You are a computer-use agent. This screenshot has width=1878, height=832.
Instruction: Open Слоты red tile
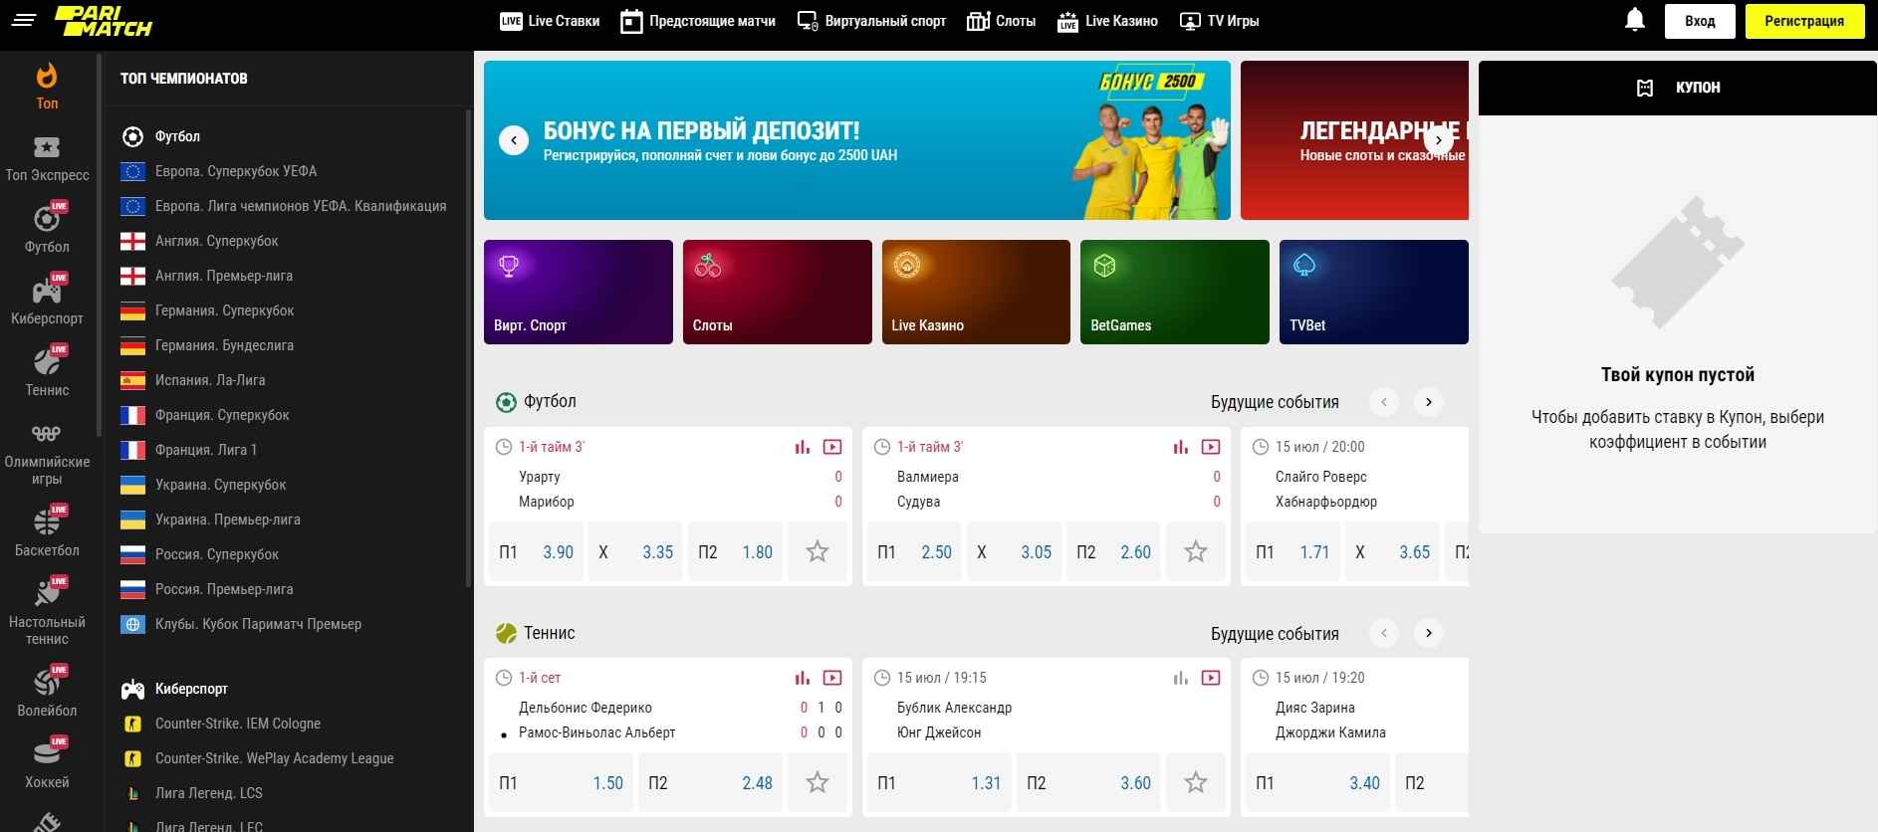[778, 292]
